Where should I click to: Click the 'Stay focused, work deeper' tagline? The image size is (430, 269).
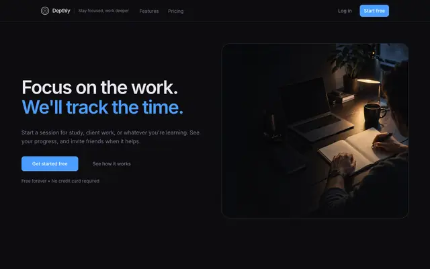(103, 11)
